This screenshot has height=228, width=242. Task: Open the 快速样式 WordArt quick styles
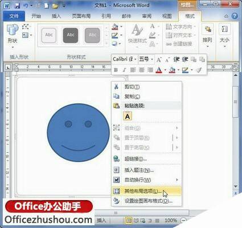point(137,35)
